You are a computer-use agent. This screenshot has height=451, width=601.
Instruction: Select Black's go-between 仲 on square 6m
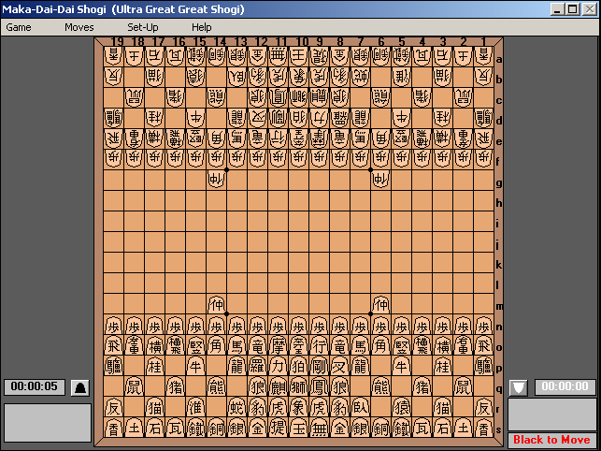(x=381, y=304)
